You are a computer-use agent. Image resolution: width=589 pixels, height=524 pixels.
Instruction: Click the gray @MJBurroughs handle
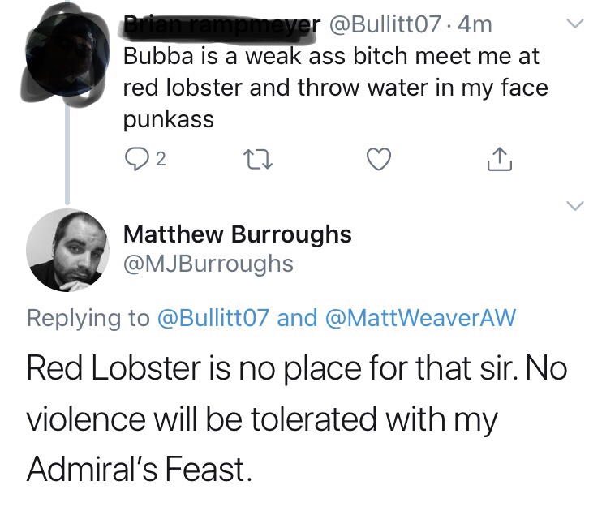208,264
